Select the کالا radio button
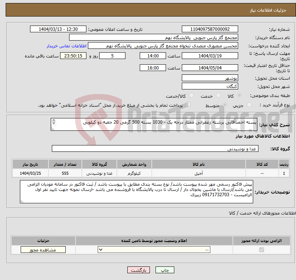Image resolution: width=296 pixels, height=280 pixels. 239,95
